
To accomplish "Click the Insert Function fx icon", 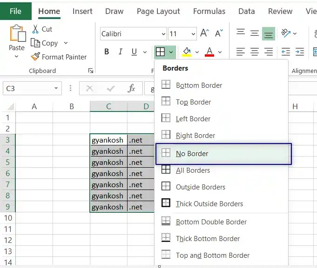I will (131, 88).
